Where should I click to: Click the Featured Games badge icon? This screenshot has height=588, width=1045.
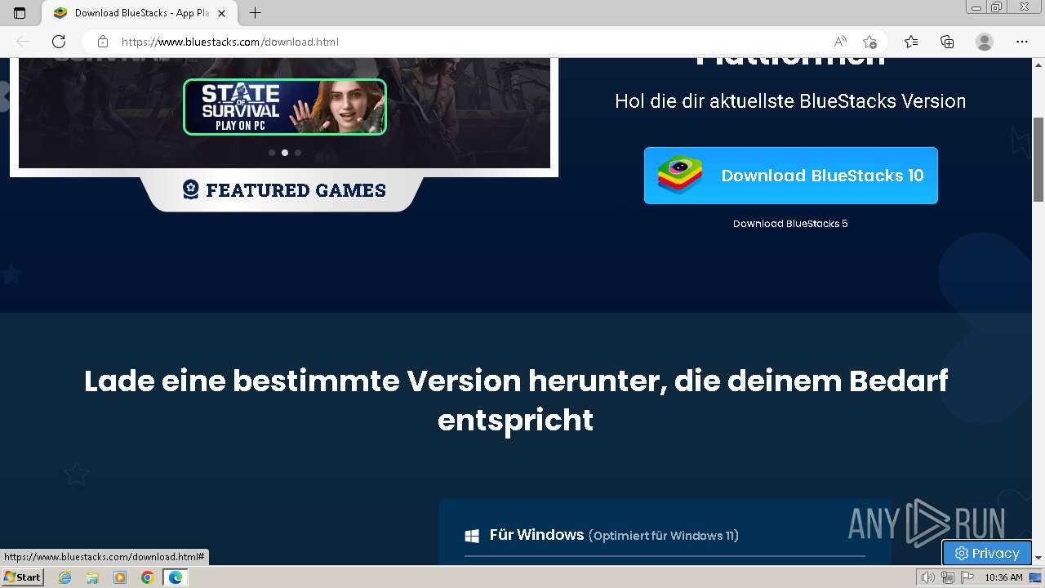tap(190, 189)
